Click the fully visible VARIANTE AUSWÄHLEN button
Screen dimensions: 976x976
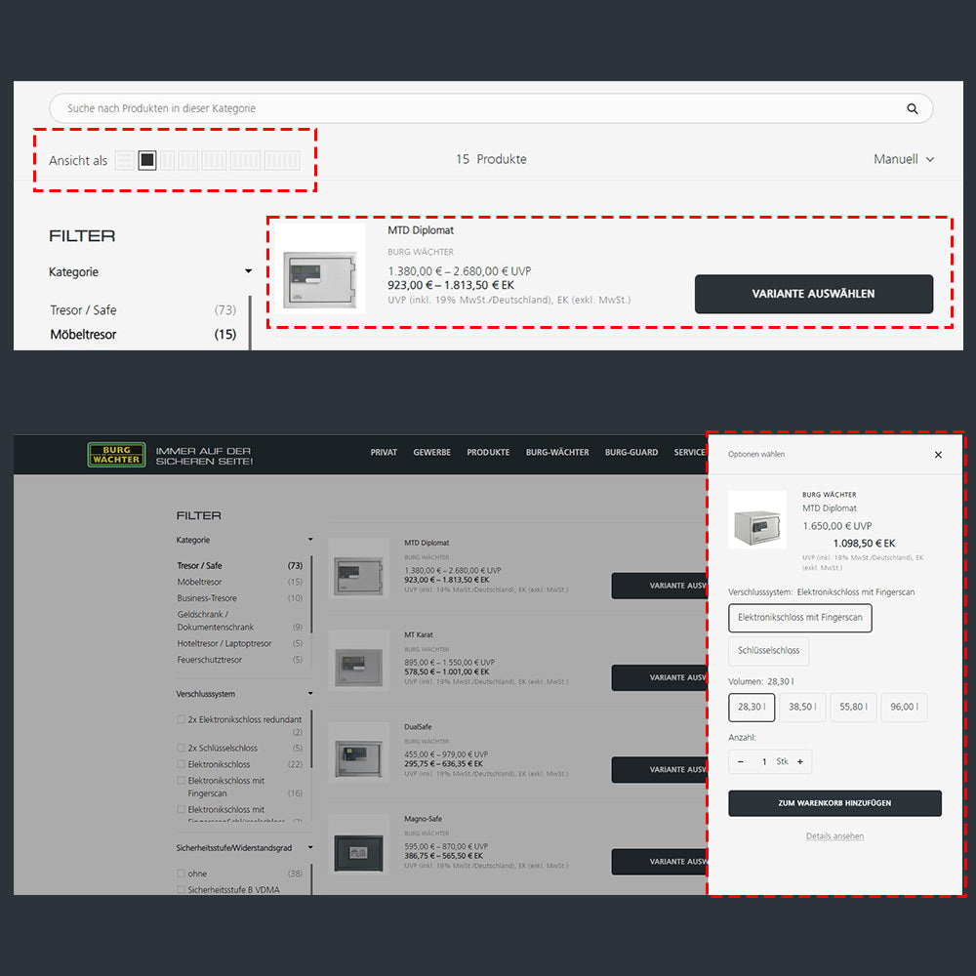coord(814,294)
